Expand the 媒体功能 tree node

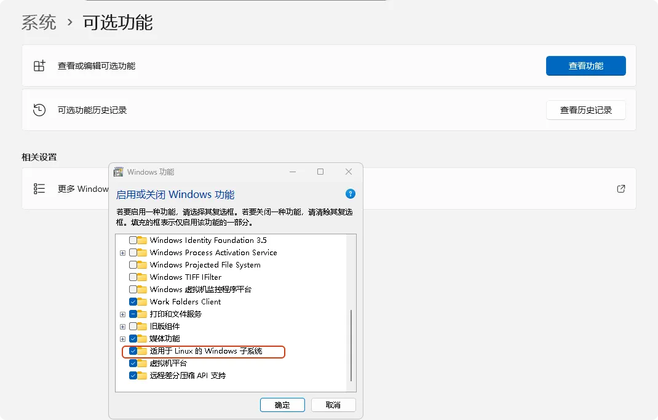[122, 339]
